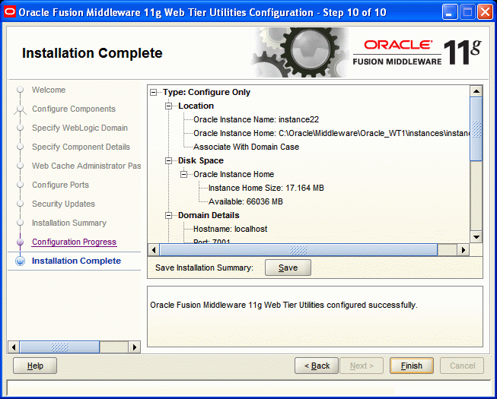
Task: Click the Save installation summary button
Action: [288, 268]
